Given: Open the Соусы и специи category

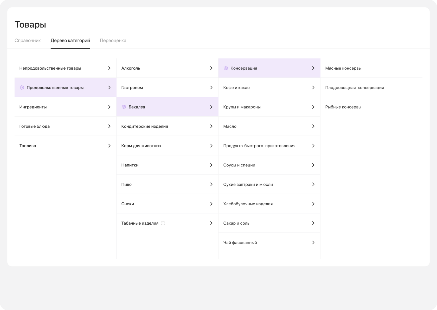Looking at the screenshot, I should click(x=239, y=165).
